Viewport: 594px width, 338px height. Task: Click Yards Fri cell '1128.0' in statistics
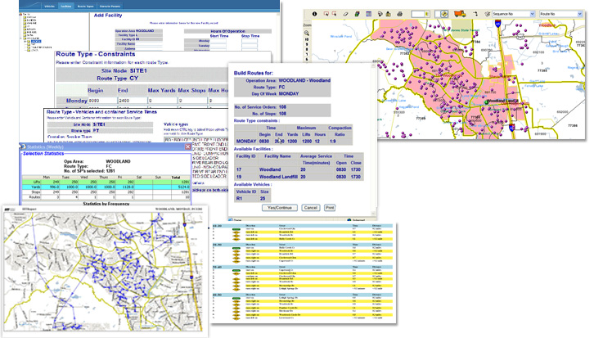coord(127,187)
